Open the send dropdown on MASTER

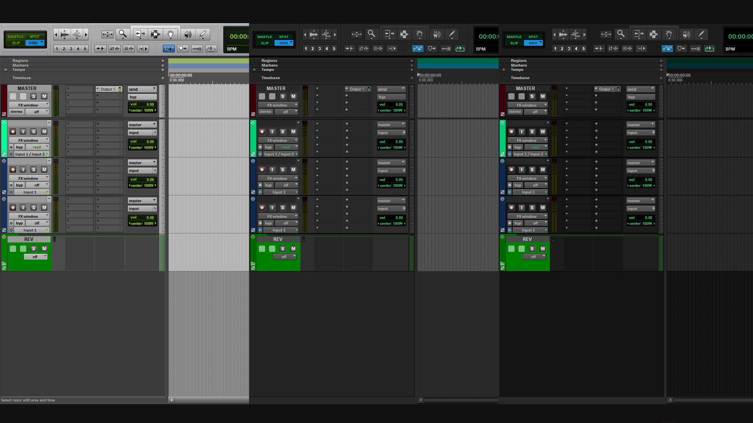(x=142, y=89)
